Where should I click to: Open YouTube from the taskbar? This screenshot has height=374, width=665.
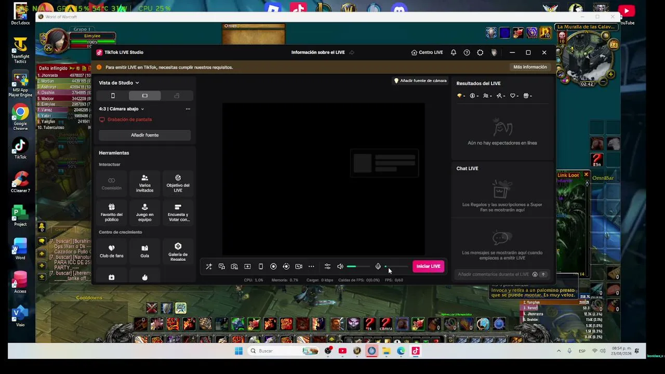pos(342,351)
